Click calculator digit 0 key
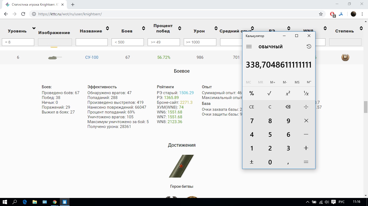 tap(270, 162)
